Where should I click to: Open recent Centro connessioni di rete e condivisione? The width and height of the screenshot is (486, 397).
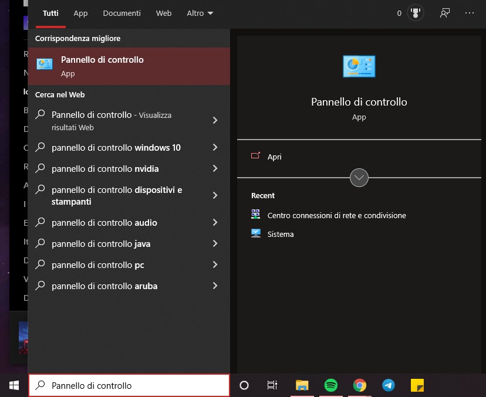pyautogui.click(x=336, y=215)
